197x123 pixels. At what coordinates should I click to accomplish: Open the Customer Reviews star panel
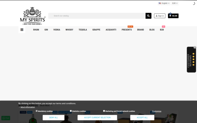click(191, 60)
